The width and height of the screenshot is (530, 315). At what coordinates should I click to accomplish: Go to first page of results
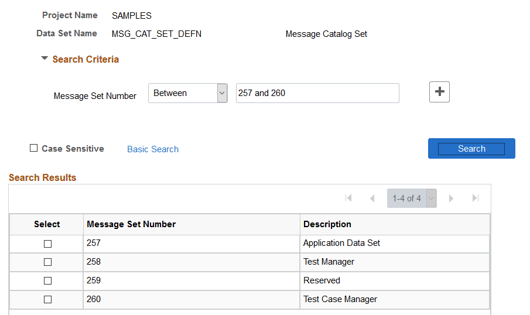pyautogui.click(x=348, y=198)
